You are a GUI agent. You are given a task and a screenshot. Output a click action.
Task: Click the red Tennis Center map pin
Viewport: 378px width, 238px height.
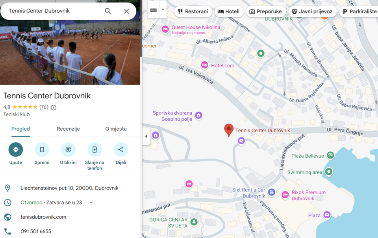[229, 130]
